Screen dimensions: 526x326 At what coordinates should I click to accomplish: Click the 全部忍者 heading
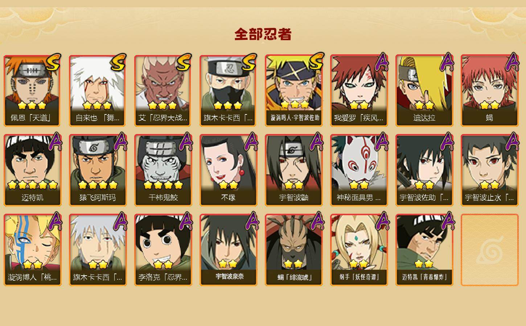point(263,34)
